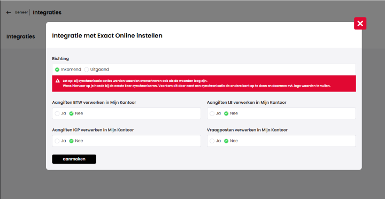
Task: Select Inkomend as direction
Action: coord(57,70)
